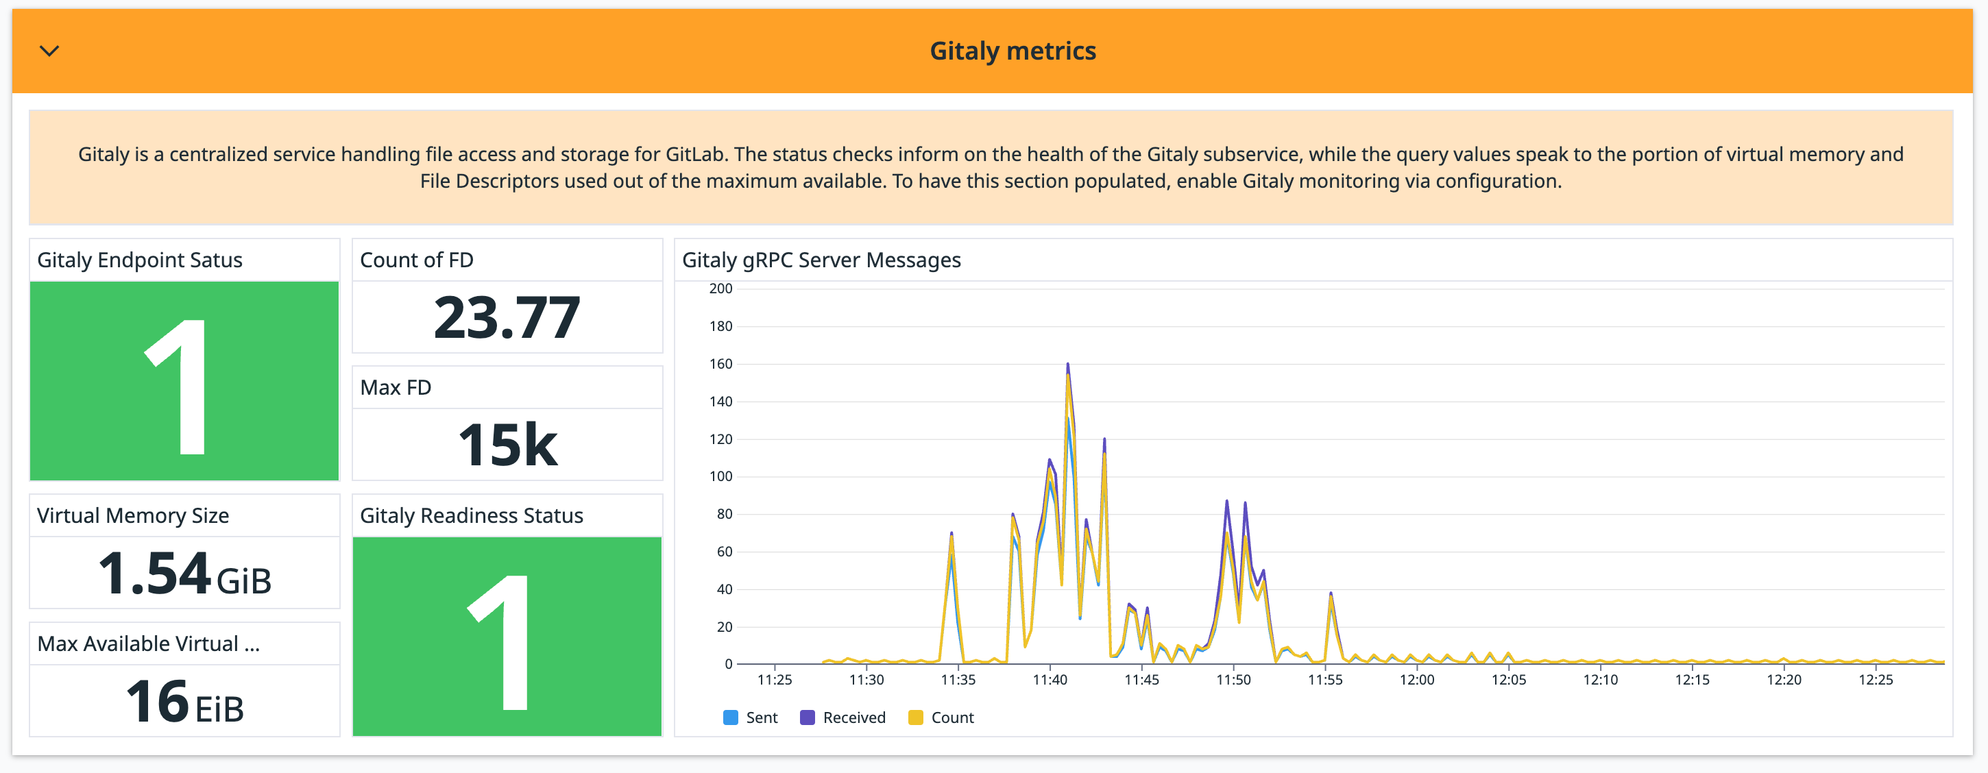Collapse the Gitaly metrics section chevron
Image resolution: width=1988 pixels, height=773 pixels.
click(49, 51)
